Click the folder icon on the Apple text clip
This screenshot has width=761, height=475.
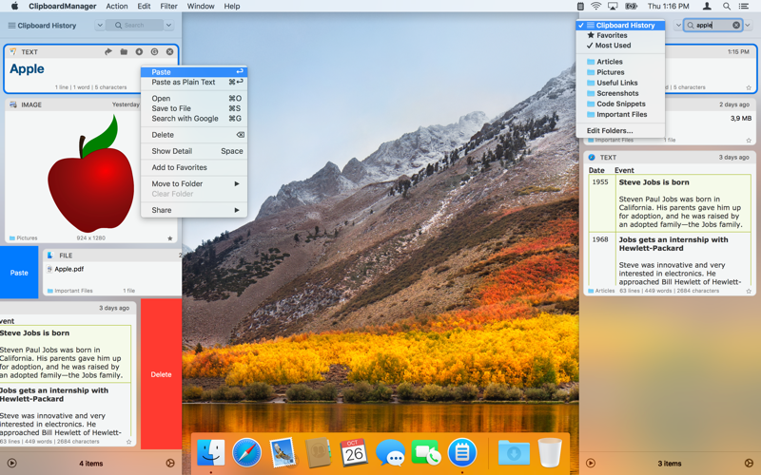click(x=124, y=52)
